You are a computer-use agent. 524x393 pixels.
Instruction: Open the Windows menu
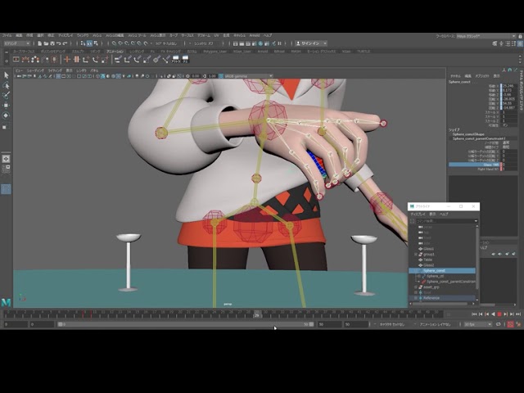tap(83, 35)
